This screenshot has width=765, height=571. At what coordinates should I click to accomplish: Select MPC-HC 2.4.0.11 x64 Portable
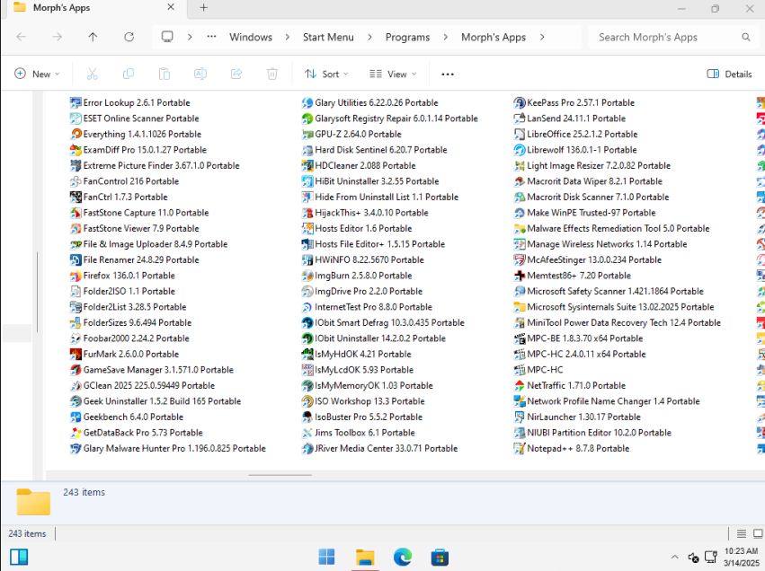point(580,355)
